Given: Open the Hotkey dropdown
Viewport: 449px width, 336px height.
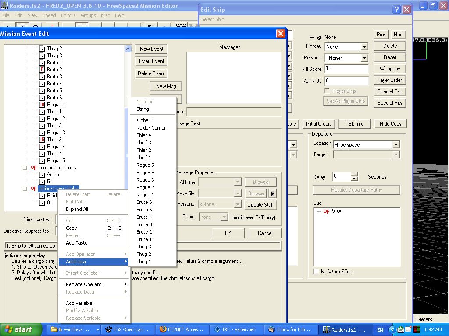Looking at the screenshot, I should tap(364, 47).
